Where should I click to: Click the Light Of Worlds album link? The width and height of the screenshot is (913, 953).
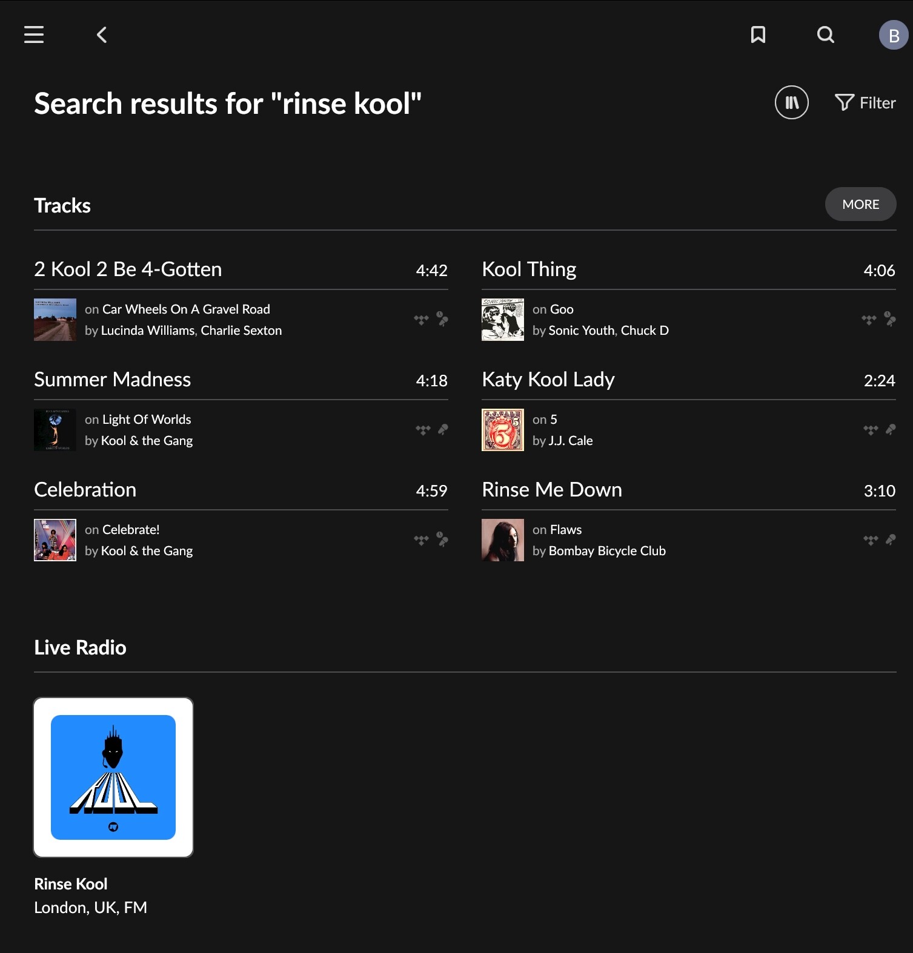(147, 420)
